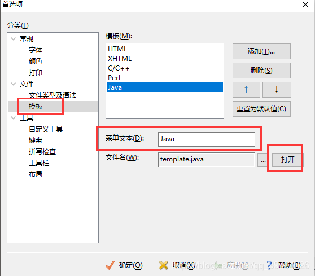Move template up with arrow button
The width and height of the screenshot is (315, 276).
coord(246,90)
